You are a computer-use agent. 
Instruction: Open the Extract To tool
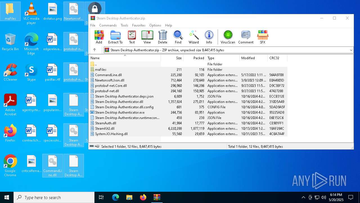point(115,37)
